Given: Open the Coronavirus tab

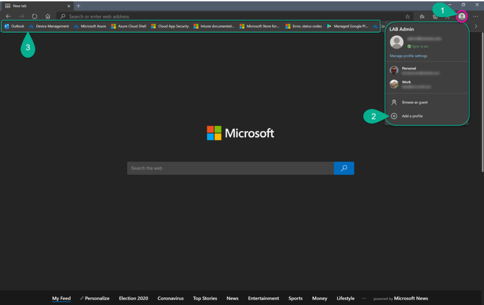Looking at the screenshot, I should pos(170,298).
